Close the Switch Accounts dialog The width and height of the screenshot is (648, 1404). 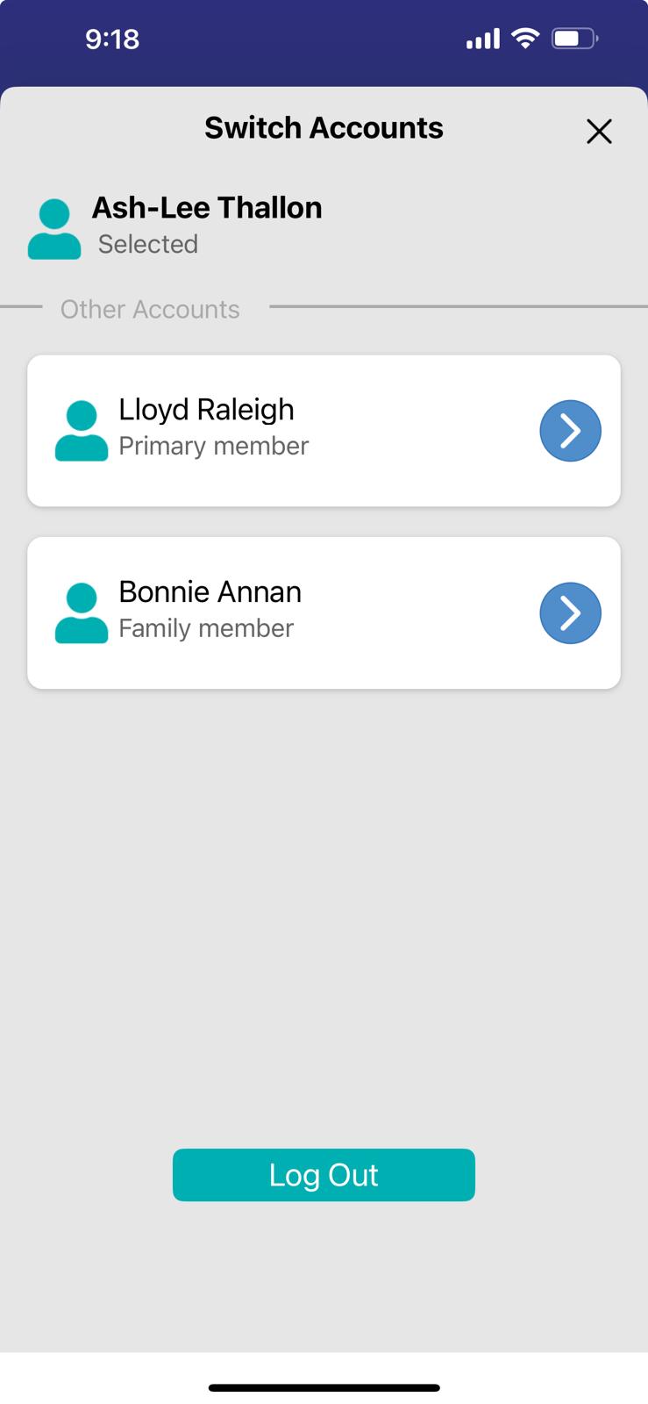click(x=599, y=132)
